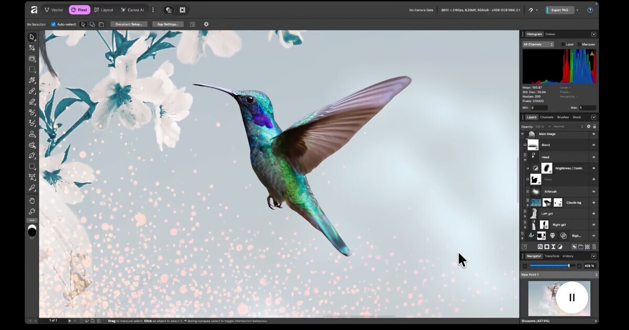Screen dimensions: 629x330
Task: Open the All Channels dropdown
Action: [538, 45]
